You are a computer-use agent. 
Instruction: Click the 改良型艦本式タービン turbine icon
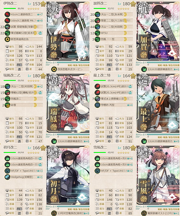(54, 69)
